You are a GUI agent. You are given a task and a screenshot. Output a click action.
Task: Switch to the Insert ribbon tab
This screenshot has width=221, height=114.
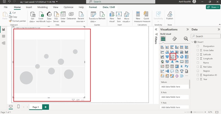click(29, 7)
